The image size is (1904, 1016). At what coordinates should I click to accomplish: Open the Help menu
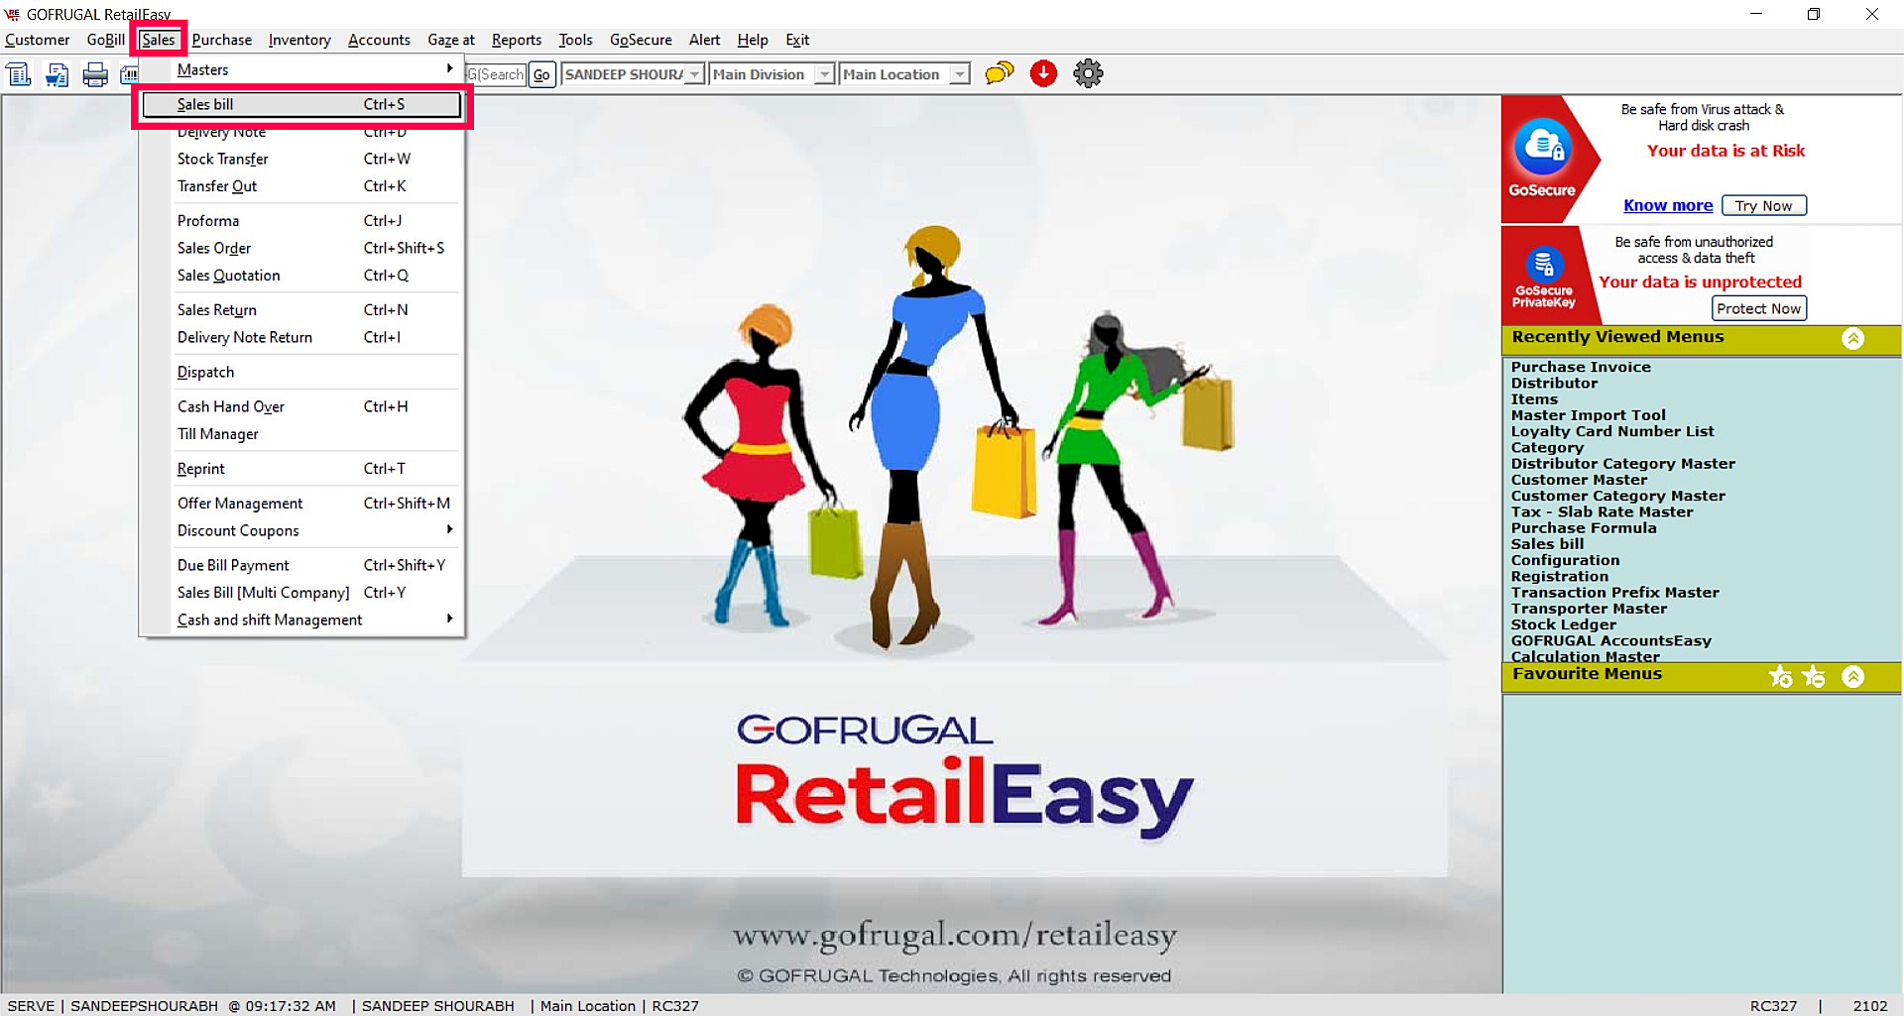tap(753, 40)
